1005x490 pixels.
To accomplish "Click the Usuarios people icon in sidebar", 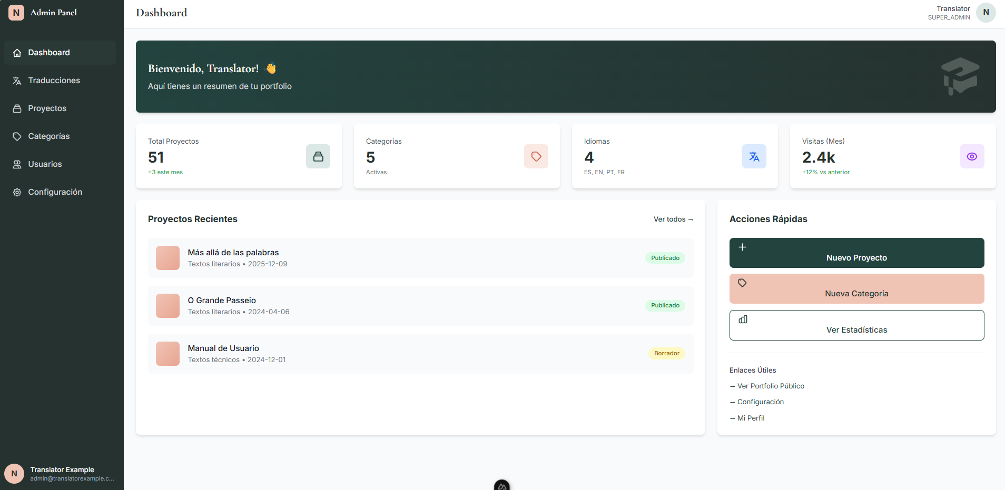I will [17, 164].
